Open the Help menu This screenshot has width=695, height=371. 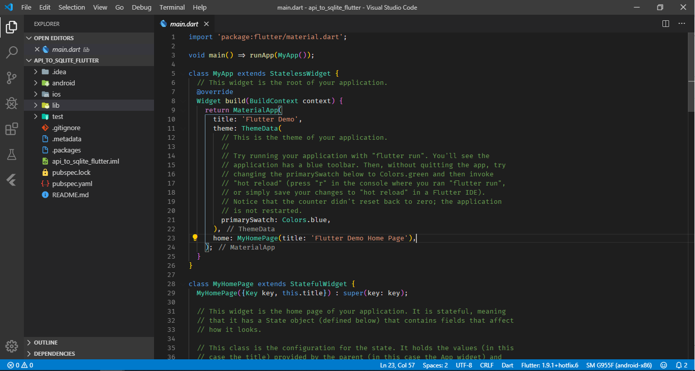[200, 8]
